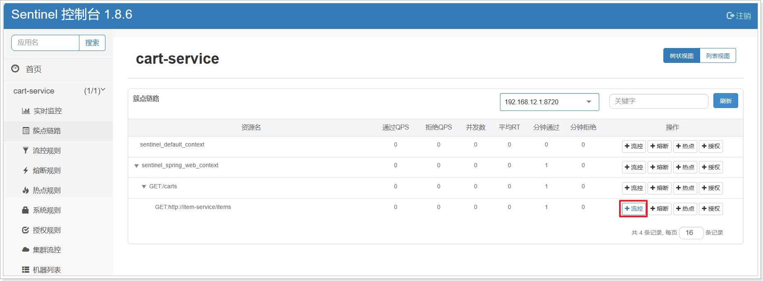The height and width of the screenshot is (281, 763).
Task: Click the 拒绝QPS column header
Action: 439,127
